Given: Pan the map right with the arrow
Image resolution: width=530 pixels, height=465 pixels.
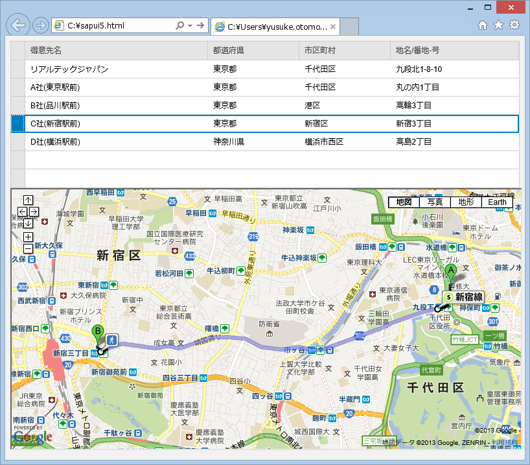Looking at the screenshot, I should click(34, 212).
